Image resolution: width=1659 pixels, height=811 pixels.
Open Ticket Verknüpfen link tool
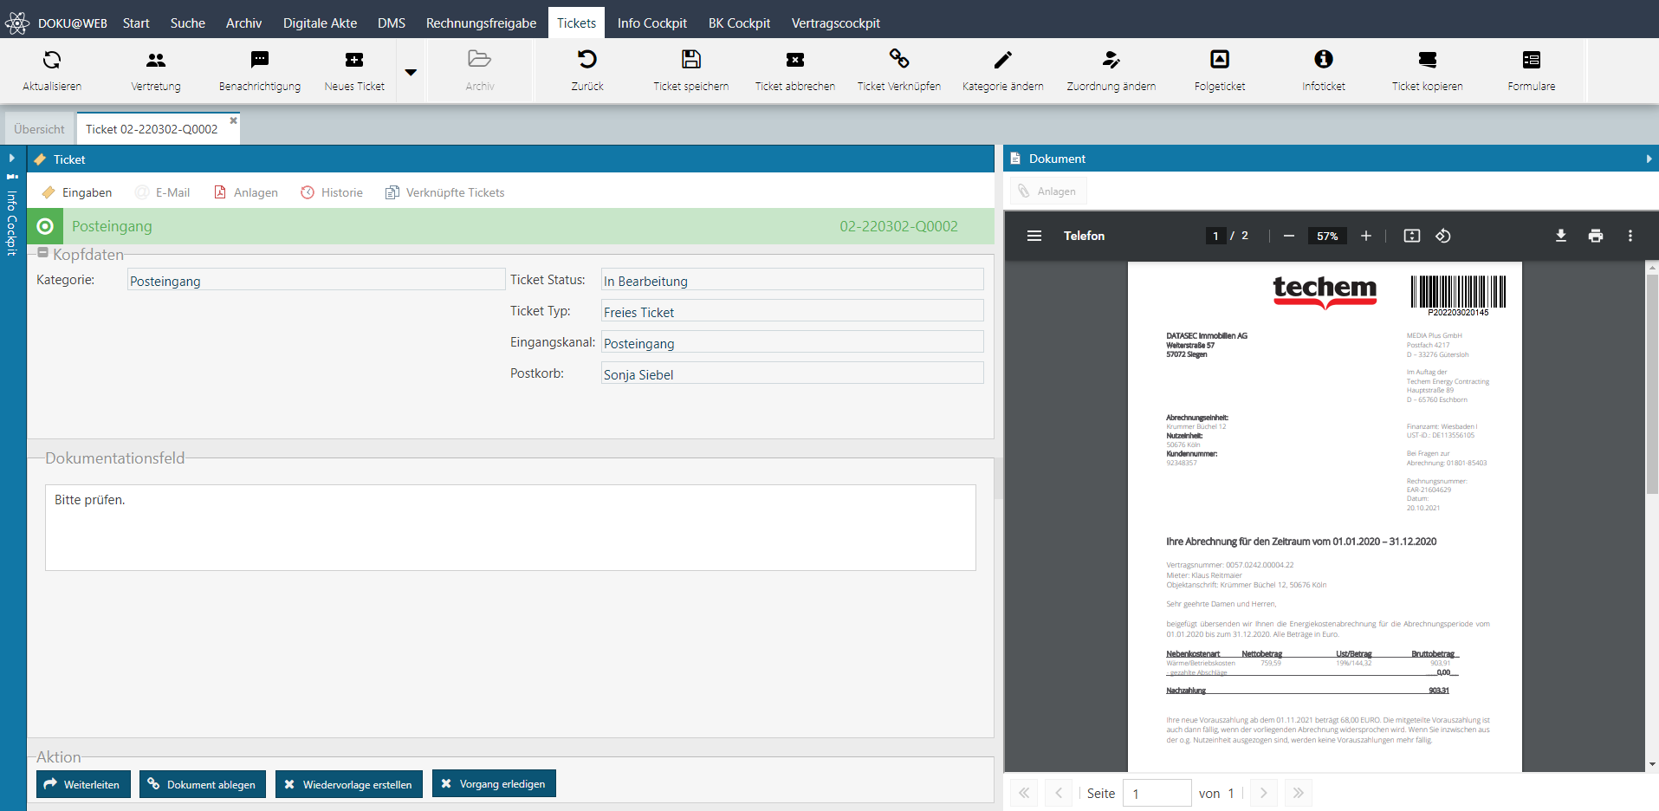coord(898,60)
